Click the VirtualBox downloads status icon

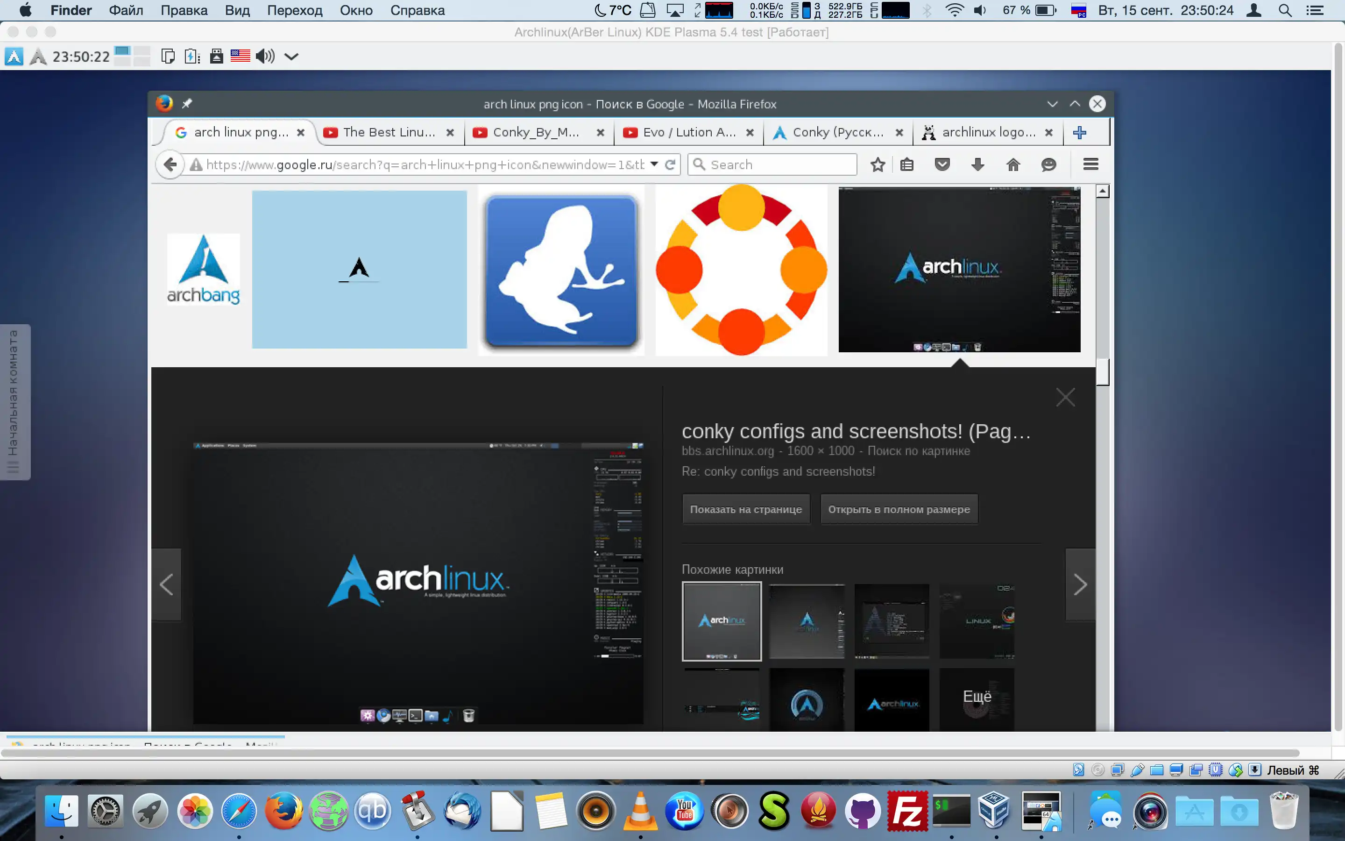(1254, 770)
